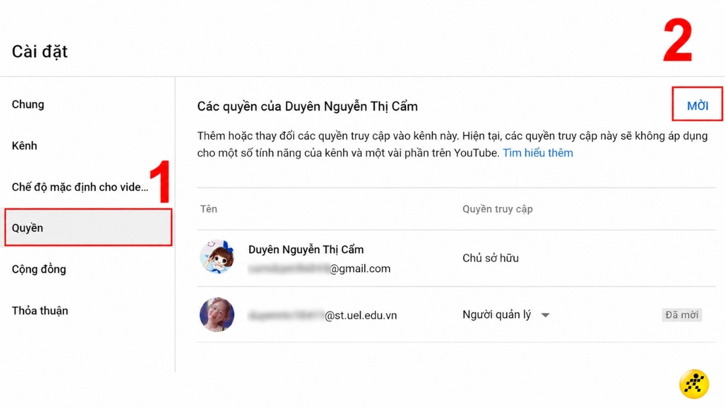Click the Chủ sở hữu access label
Viewport: 725px width, 408px height.
tap(491, 258)
